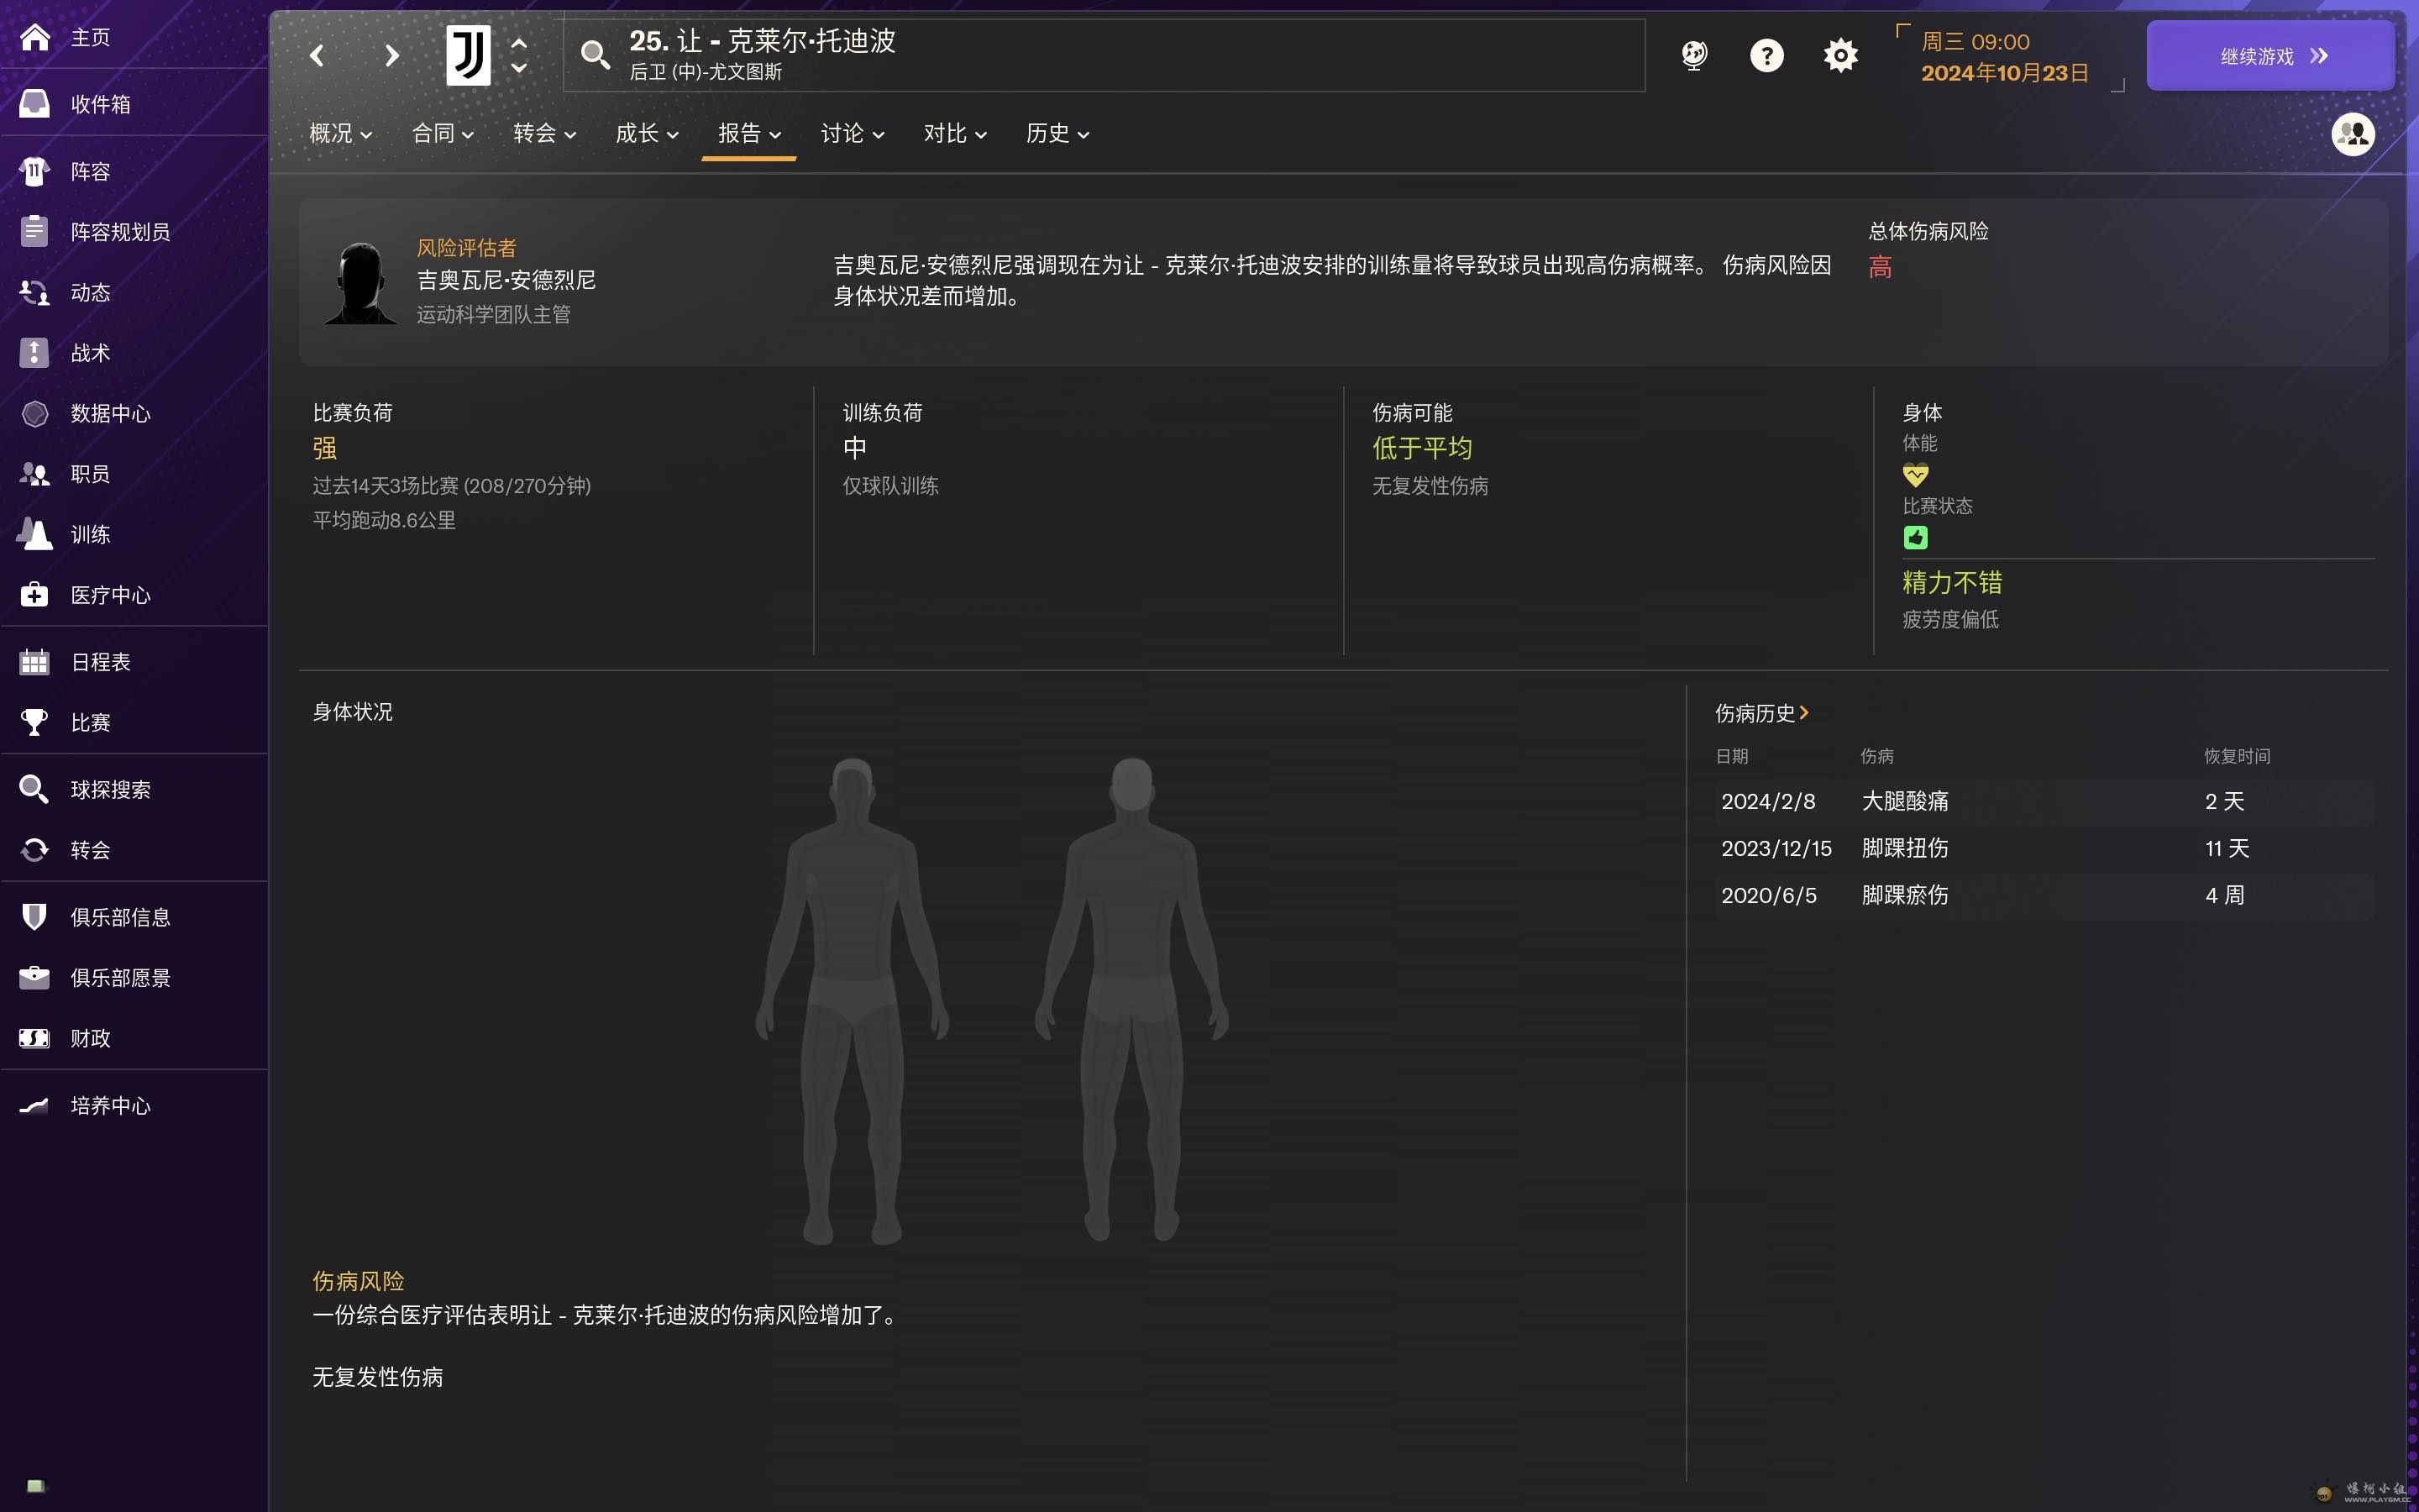Screen dimensions: 2419x1512
Task: Expand the contract (合同) dropdown menu
Action: coord(442,134)
